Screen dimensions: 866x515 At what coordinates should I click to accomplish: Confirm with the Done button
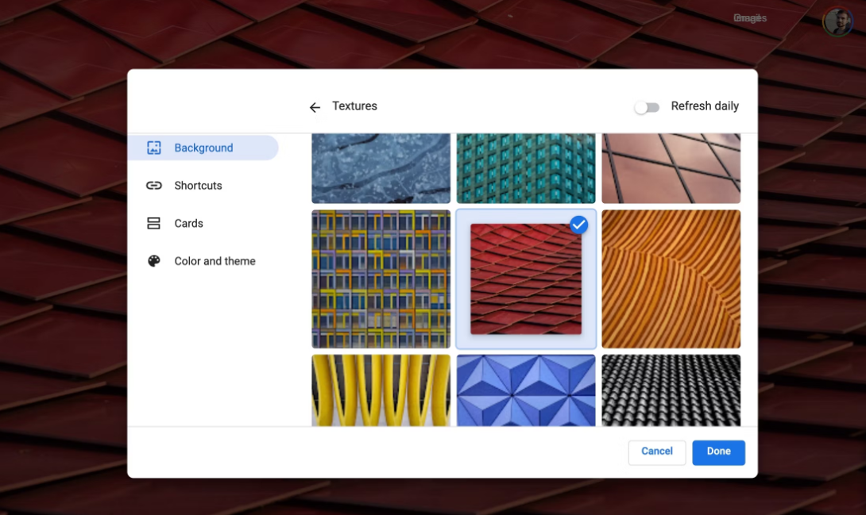coord(718,452)
